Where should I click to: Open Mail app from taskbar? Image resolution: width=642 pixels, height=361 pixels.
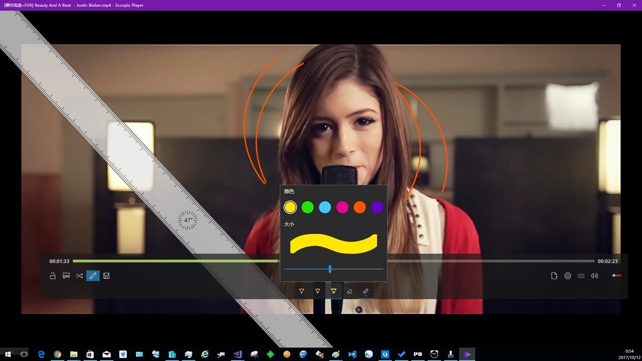pyautogui.click(x=106, y=354)
